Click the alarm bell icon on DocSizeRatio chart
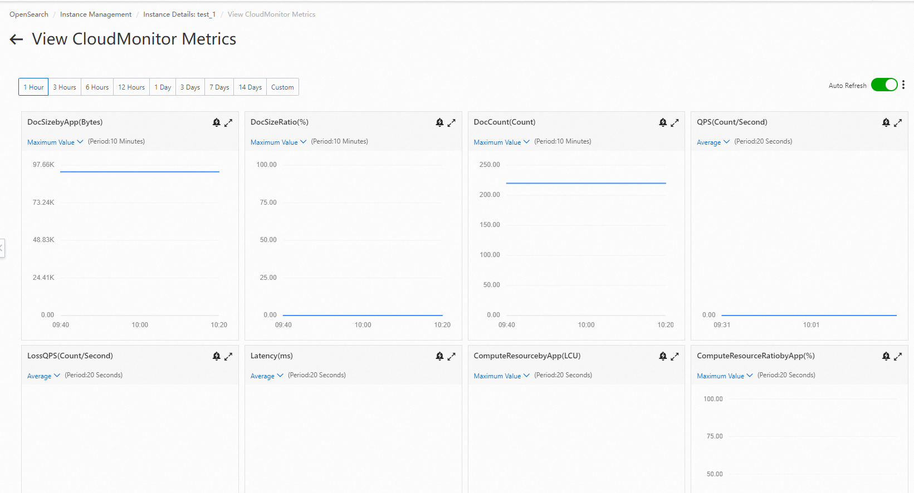 (439, 122)
